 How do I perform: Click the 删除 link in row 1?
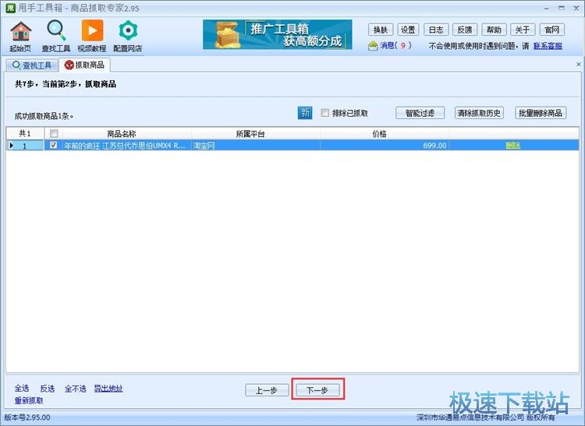513,146
